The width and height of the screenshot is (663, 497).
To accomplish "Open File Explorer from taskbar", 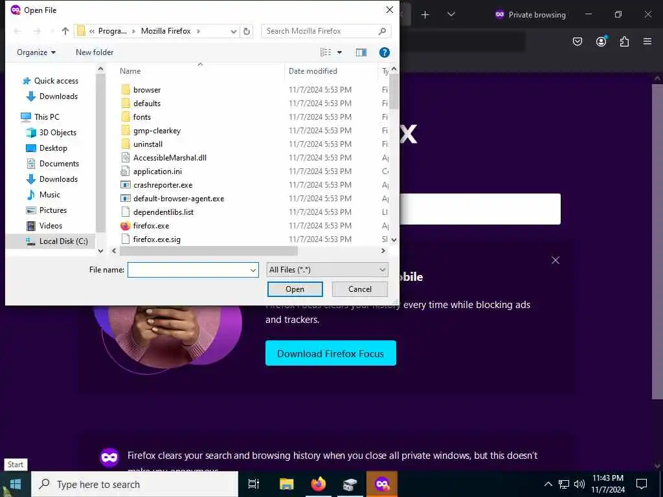I will click(286, 484).
